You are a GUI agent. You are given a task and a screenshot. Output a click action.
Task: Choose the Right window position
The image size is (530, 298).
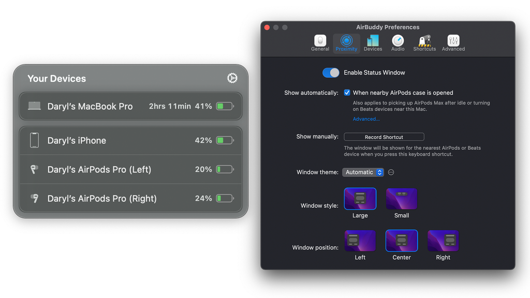click(443, 241)
